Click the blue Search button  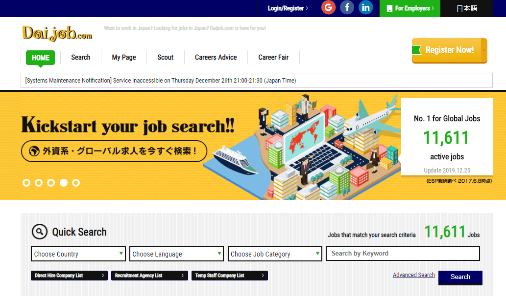pyautogui.click(x=460, y=277)
